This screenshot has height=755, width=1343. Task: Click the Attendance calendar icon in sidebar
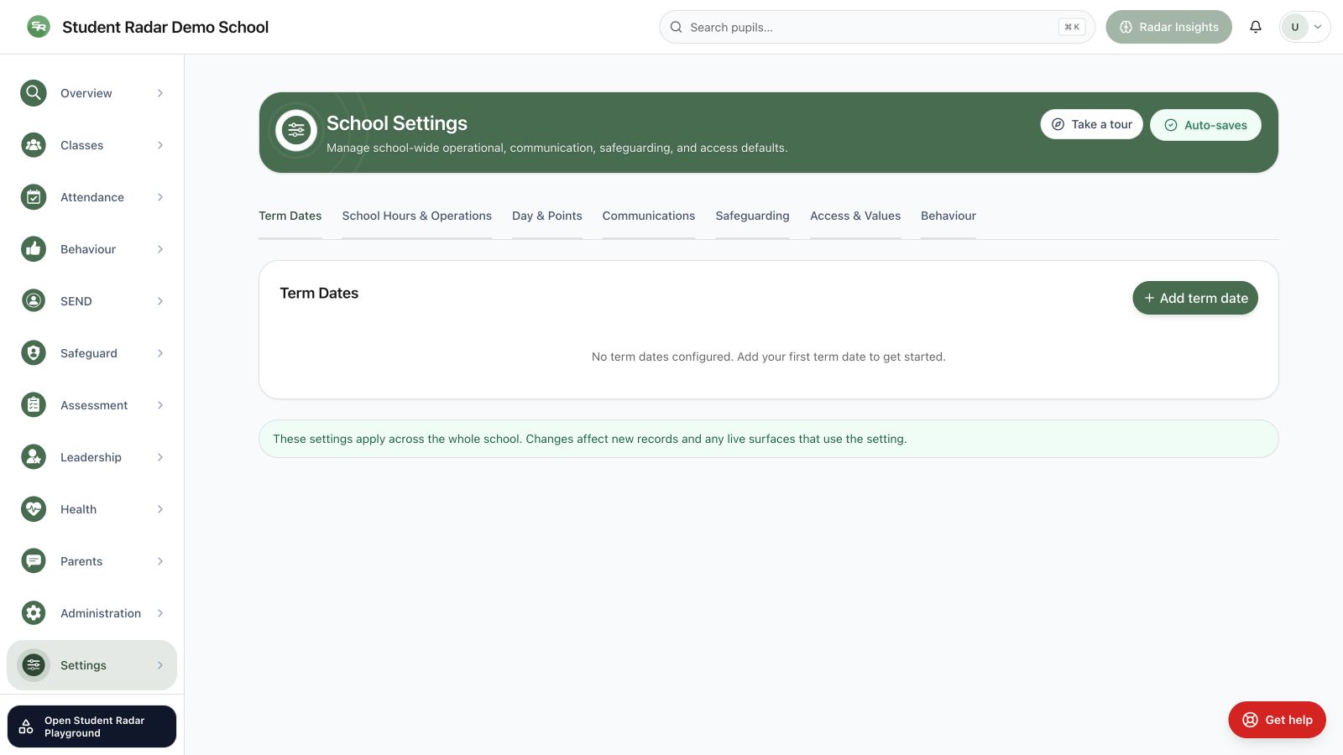pos(34,197)
